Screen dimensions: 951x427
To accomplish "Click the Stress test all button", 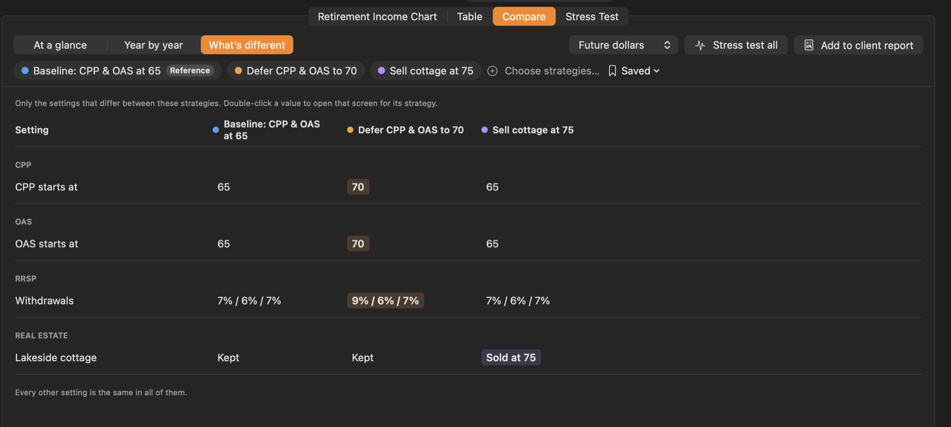I will pyautogui.click(x=736, y=45).
